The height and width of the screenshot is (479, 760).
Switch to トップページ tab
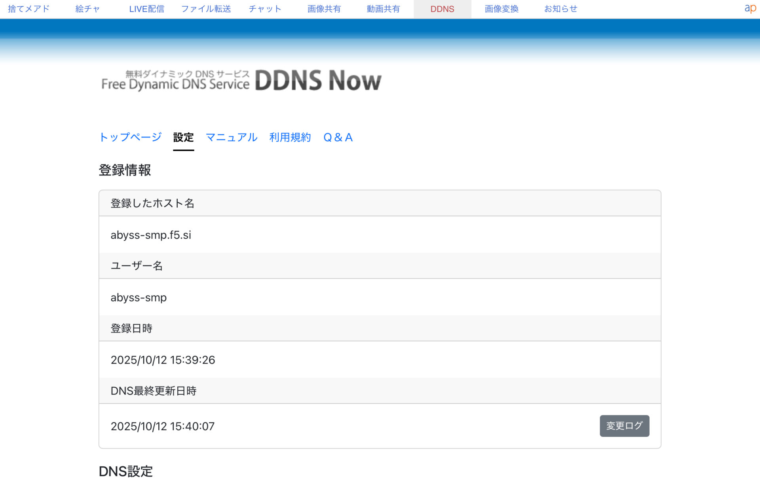click(x=130, y=137)
